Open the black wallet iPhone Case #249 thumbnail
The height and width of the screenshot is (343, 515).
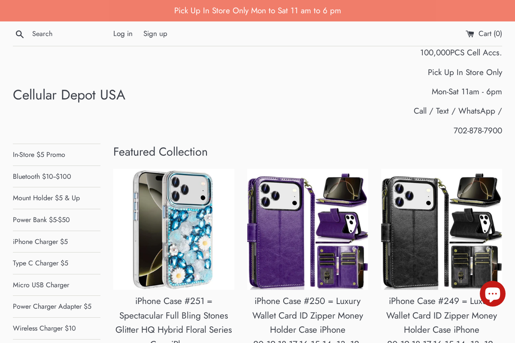(441, 229)
